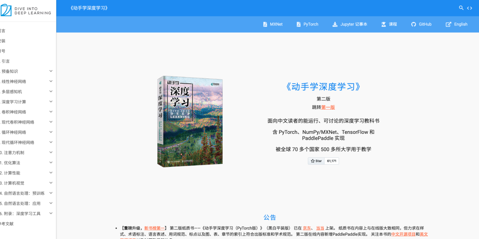Screen dimensions: 479x239
Task: Expand the 卷积神经网络 chapter
Action: [51, 112]
